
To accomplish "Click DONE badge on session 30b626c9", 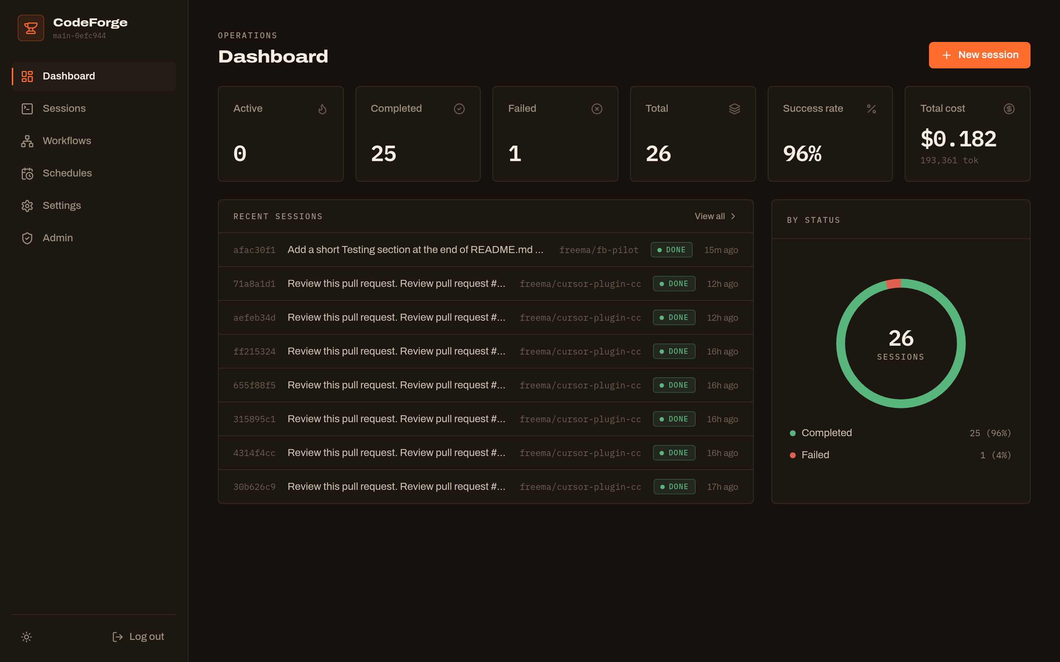I will 674,487.
